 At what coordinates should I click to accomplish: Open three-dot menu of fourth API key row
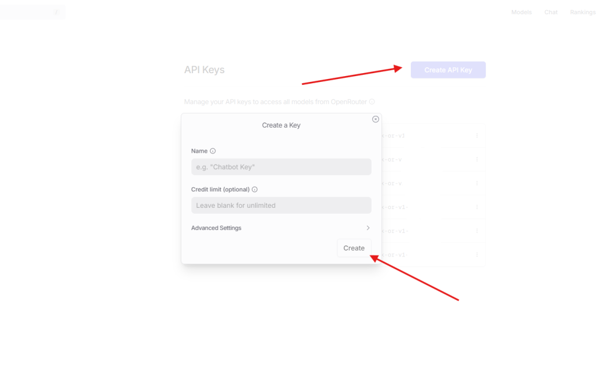click(477, 207)
